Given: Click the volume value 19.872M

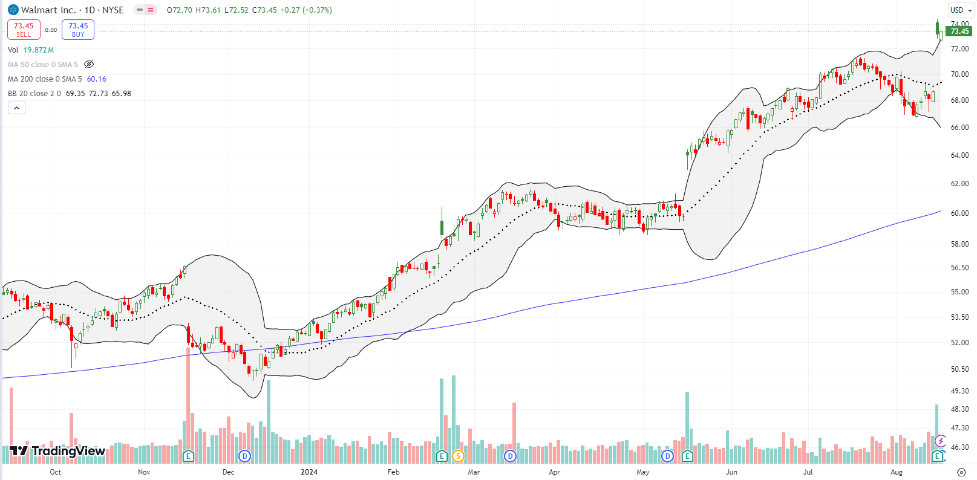Looking at the screenshot, I should coord(39,50).
